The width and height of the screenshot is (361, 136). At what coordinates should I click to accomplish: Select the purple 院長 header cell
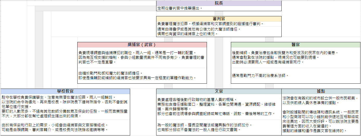pyautogui.click(x=219, y=3)
